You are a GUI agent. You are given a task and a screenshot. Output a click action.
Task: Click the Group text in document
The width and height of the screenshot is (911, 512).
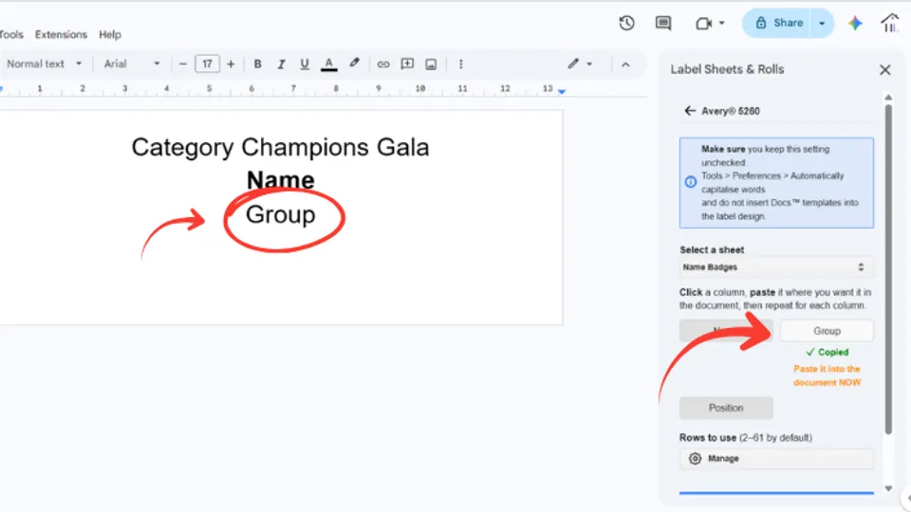(x=281, y=215)
